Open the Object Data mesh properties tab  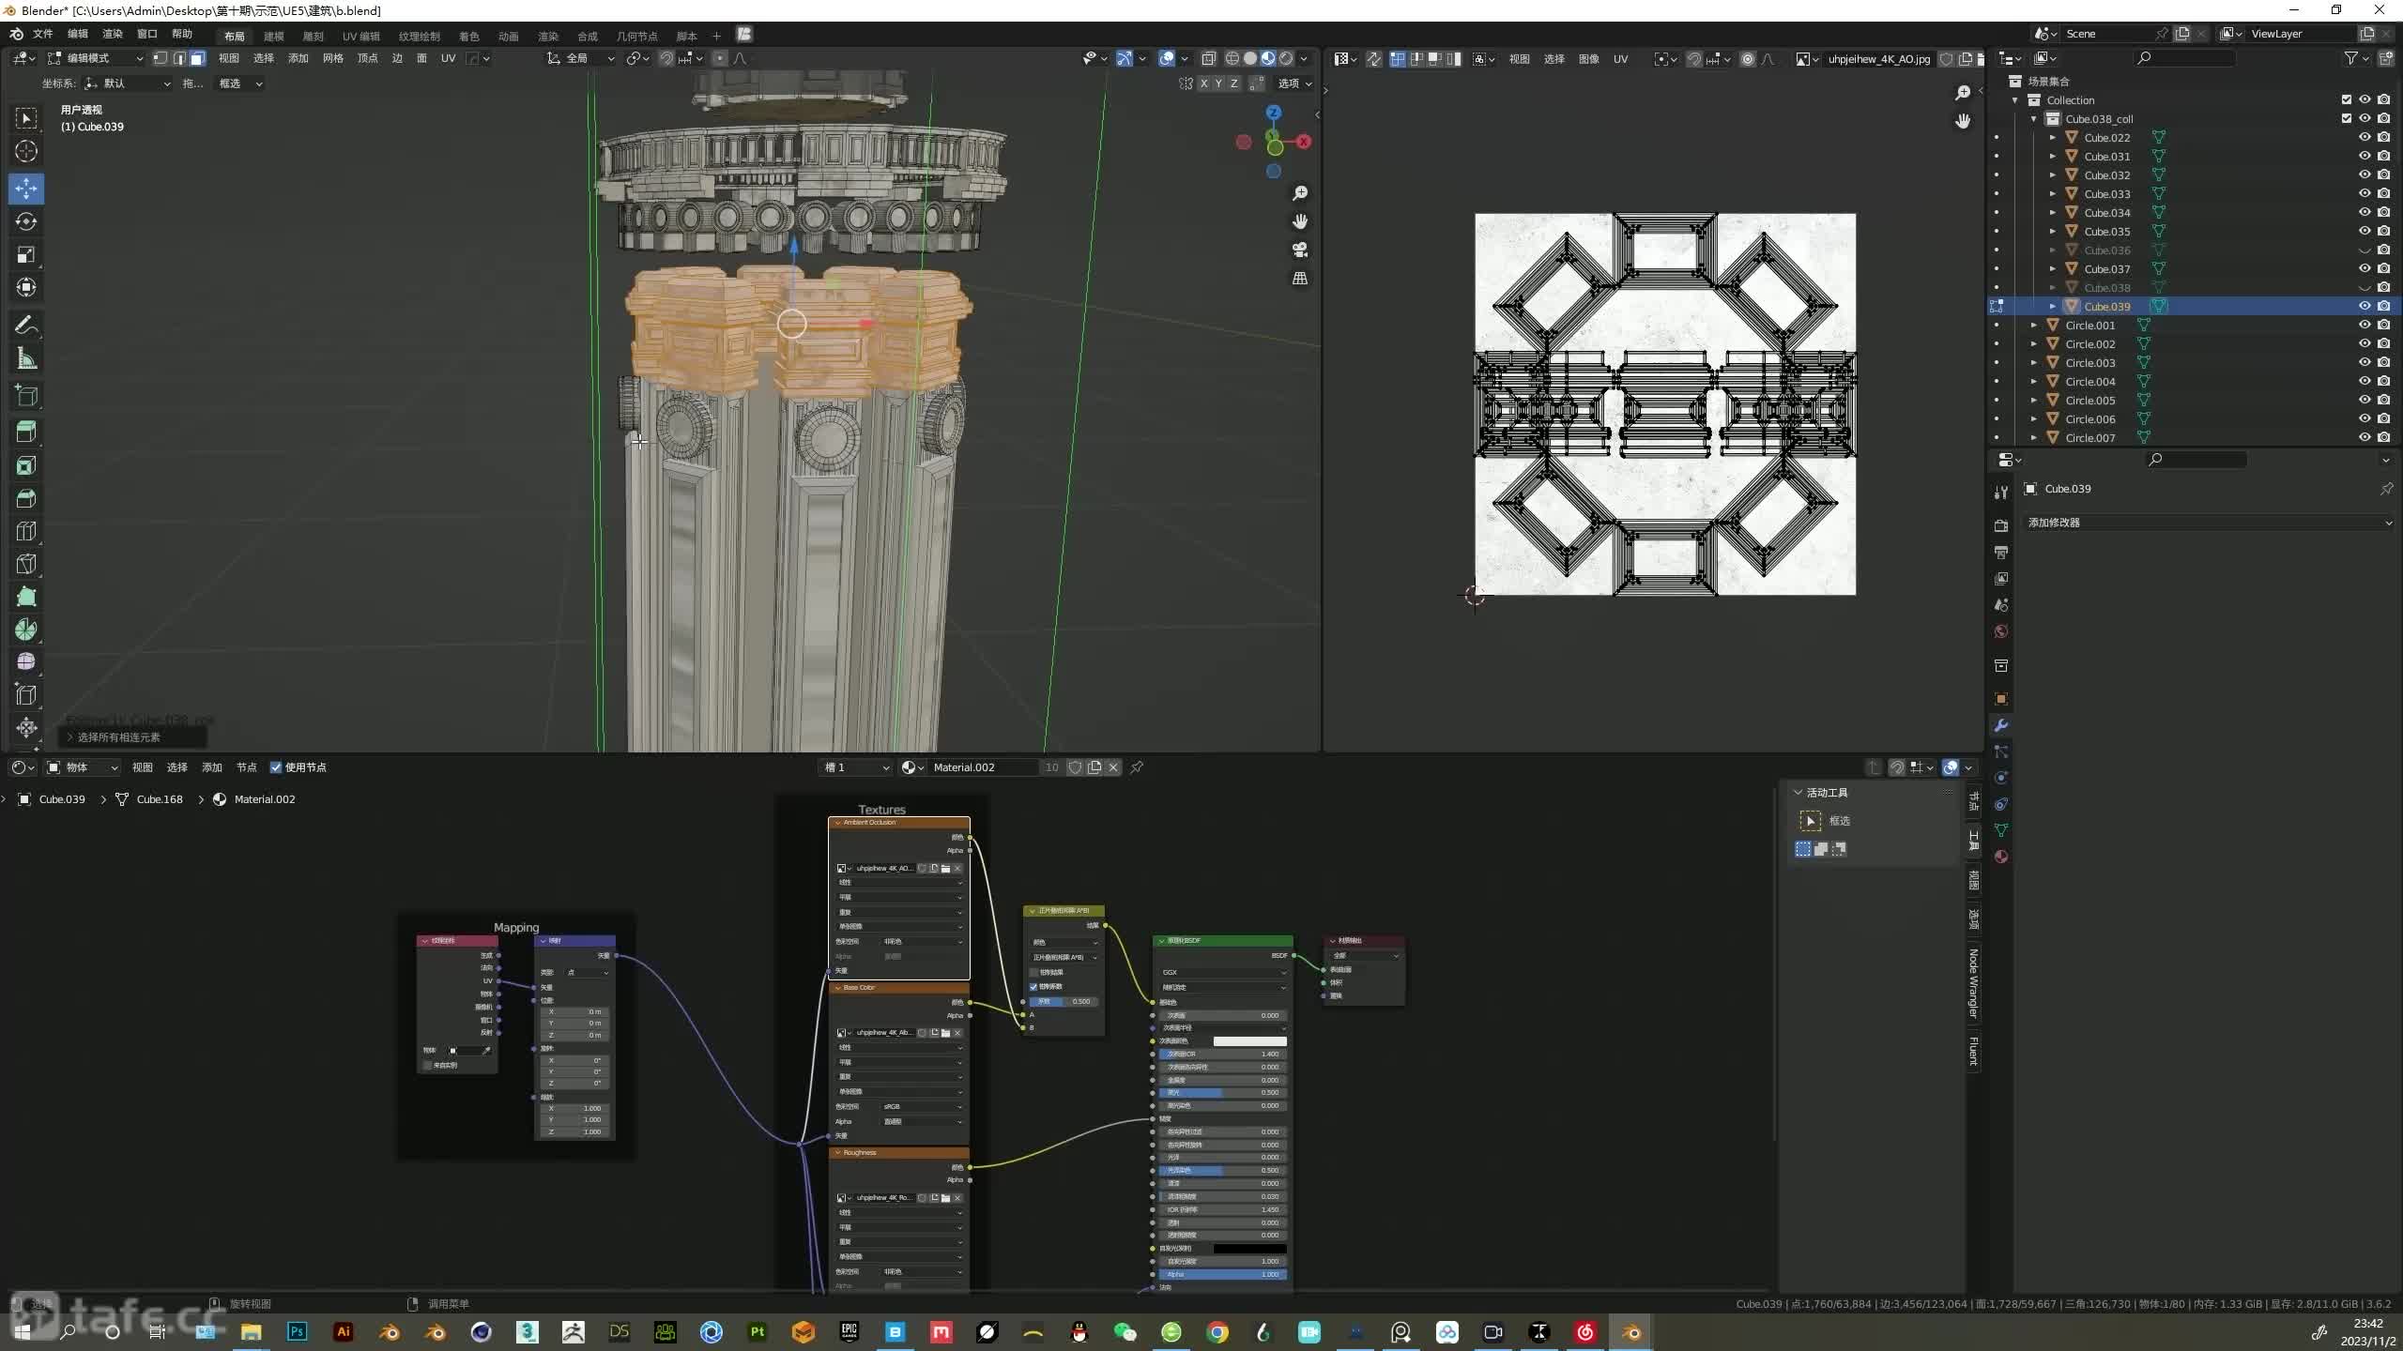tap(2001, 830)
